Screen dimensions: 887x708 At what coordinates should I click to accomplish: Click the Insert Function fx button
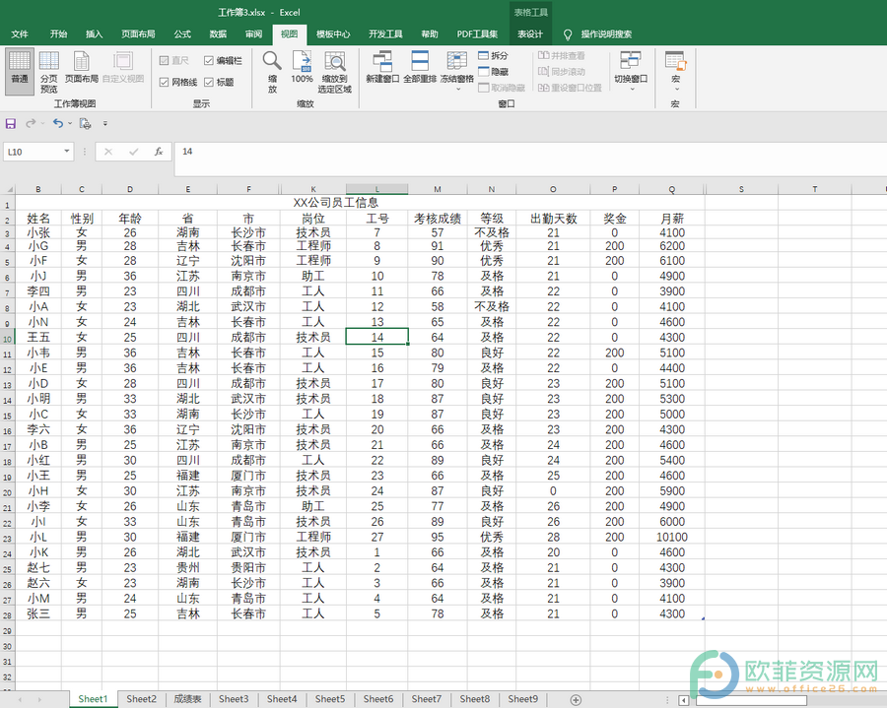click(159, 152)
